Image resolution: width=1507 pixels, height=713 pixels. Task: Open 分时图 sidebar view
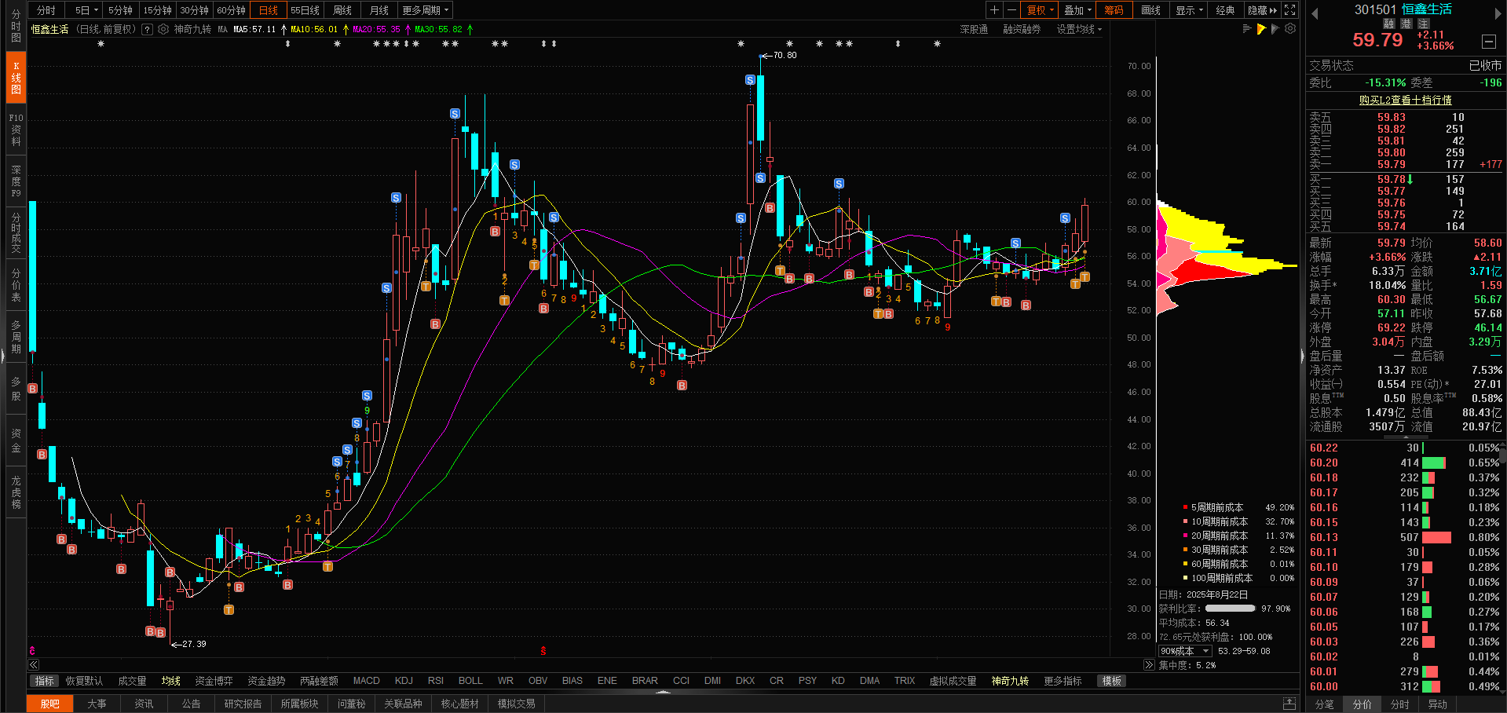click(x=16, y=26)
